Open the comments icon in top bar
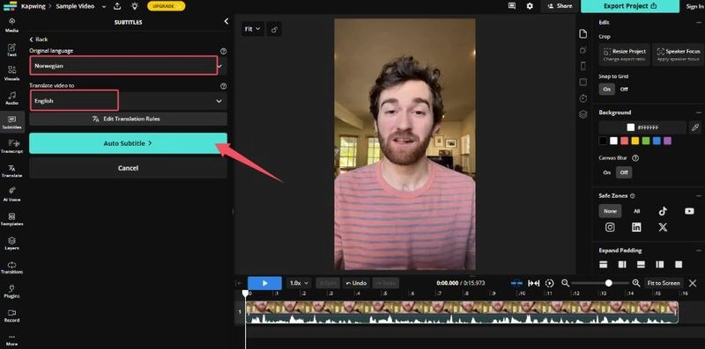This screenshot has height=349, width=705. point(512,6)
